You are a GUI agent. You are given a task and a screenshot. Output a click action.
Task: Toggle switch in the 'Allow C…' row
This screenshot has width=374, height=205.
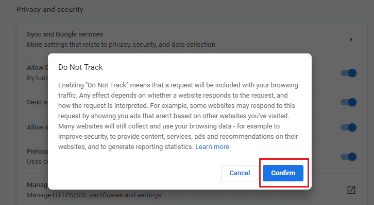click(348, 73)
